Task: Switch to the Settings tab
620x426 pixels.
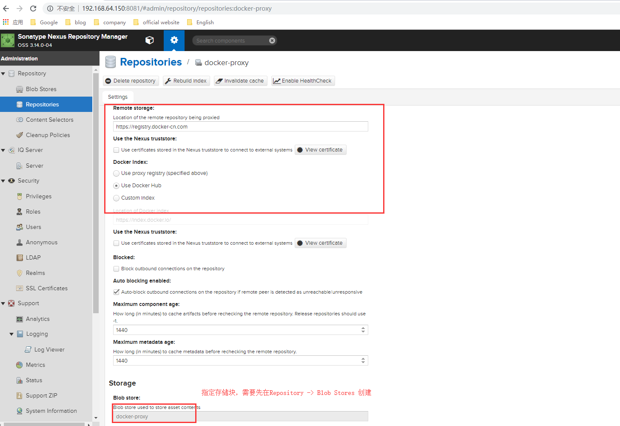Action: (x=118, y=97)
